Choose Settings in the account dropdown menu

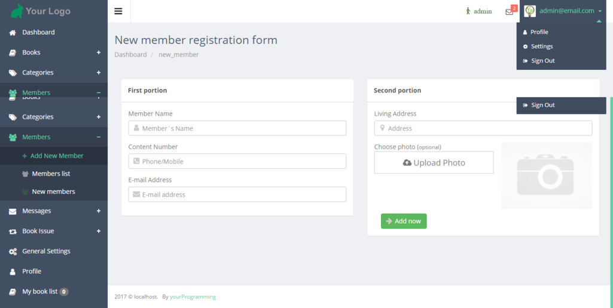[542, 47]
